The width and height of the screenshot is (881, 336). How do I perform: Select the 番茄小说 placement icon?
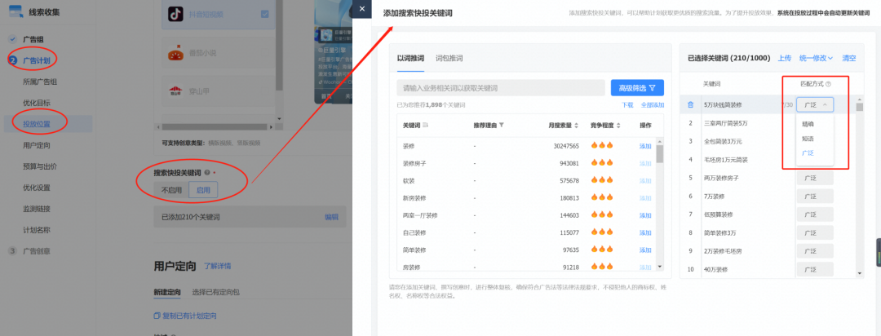click(176, 53)
